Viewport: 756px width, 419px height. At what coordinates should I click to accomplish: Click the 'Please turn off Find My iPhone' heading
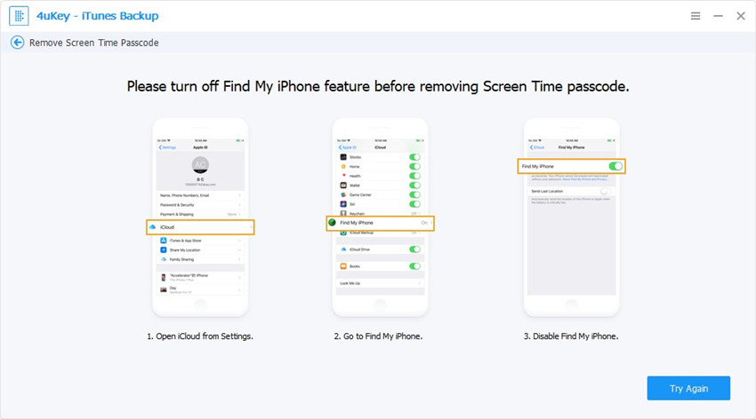(x=378, y=87)
